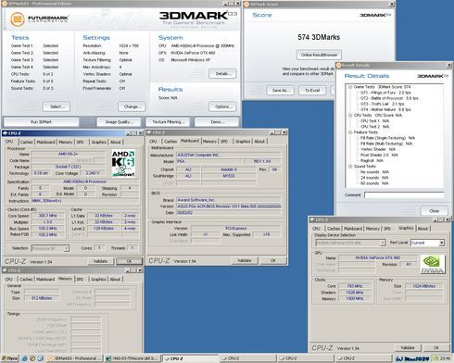Click the Run 3DMark button
Screen dimensions: 454x363
click(x=41, y=122)
